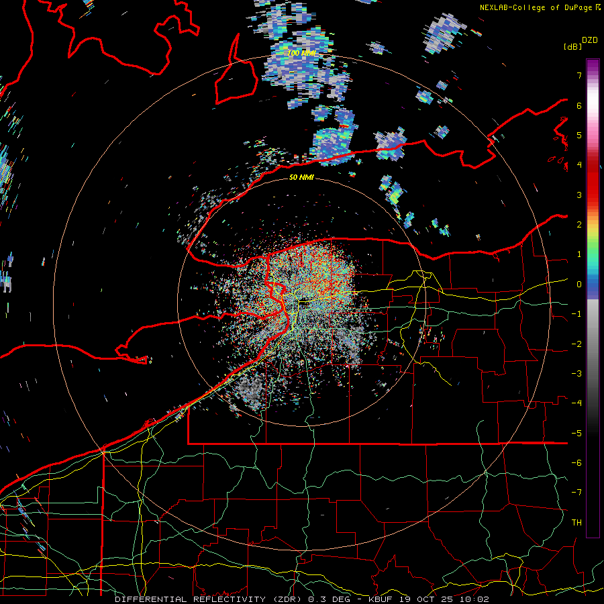Click the -3 value on color scale

[576, 374]
